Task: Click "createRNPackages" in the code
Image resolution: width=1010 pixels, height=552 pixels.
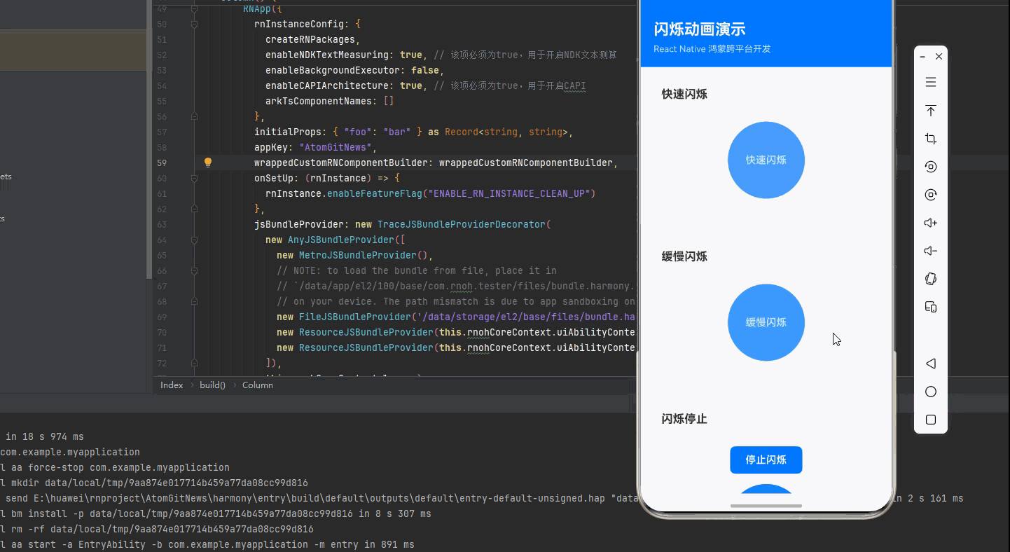Action: point(310,39)
